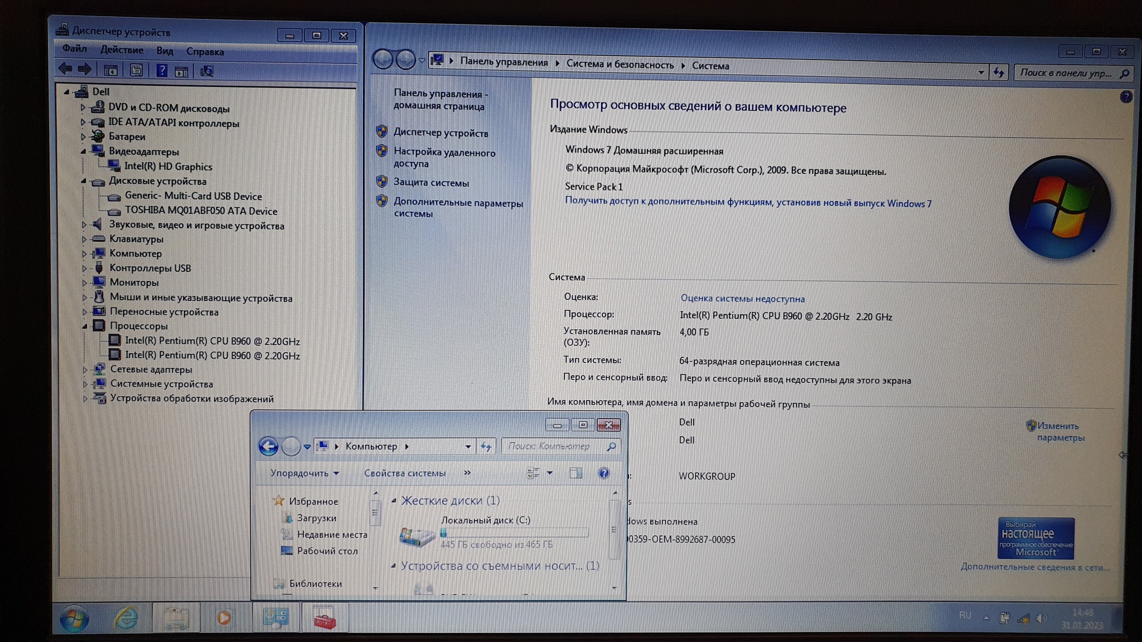Launch Windows Media Player from the taskbar
The height and width of the screenshot is (642, 1142).
[224, 618]
